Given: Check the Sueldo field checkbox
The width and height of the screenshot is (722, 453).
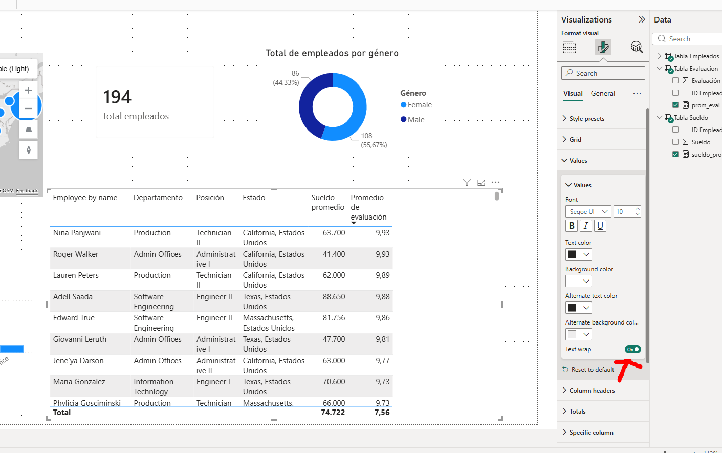Looking at the screenshot, I should tap(675, 142).
